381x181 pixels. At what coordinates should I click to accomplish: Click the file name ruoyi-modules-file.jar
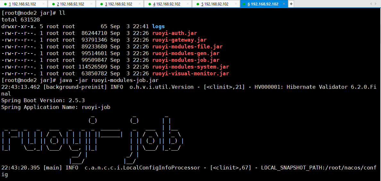coord(187,46)
